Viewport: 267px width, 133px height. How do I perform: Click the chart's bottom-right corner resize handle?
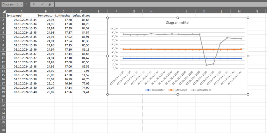click(248, 94)
